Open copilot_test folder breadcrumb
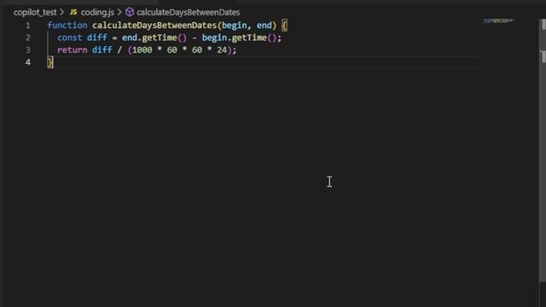Screen dimensions: 546x307 (35, 13)
